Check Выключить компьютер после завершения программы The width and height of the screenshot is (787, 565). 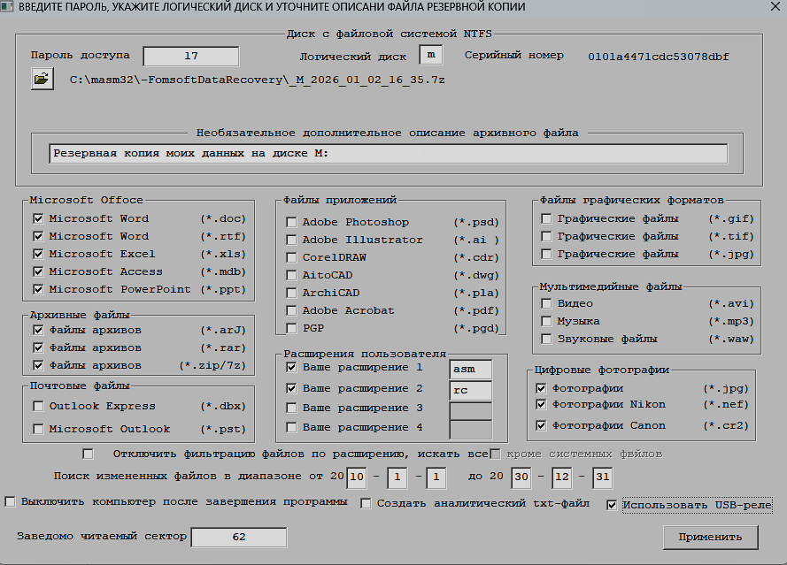[x=11, y=501]
